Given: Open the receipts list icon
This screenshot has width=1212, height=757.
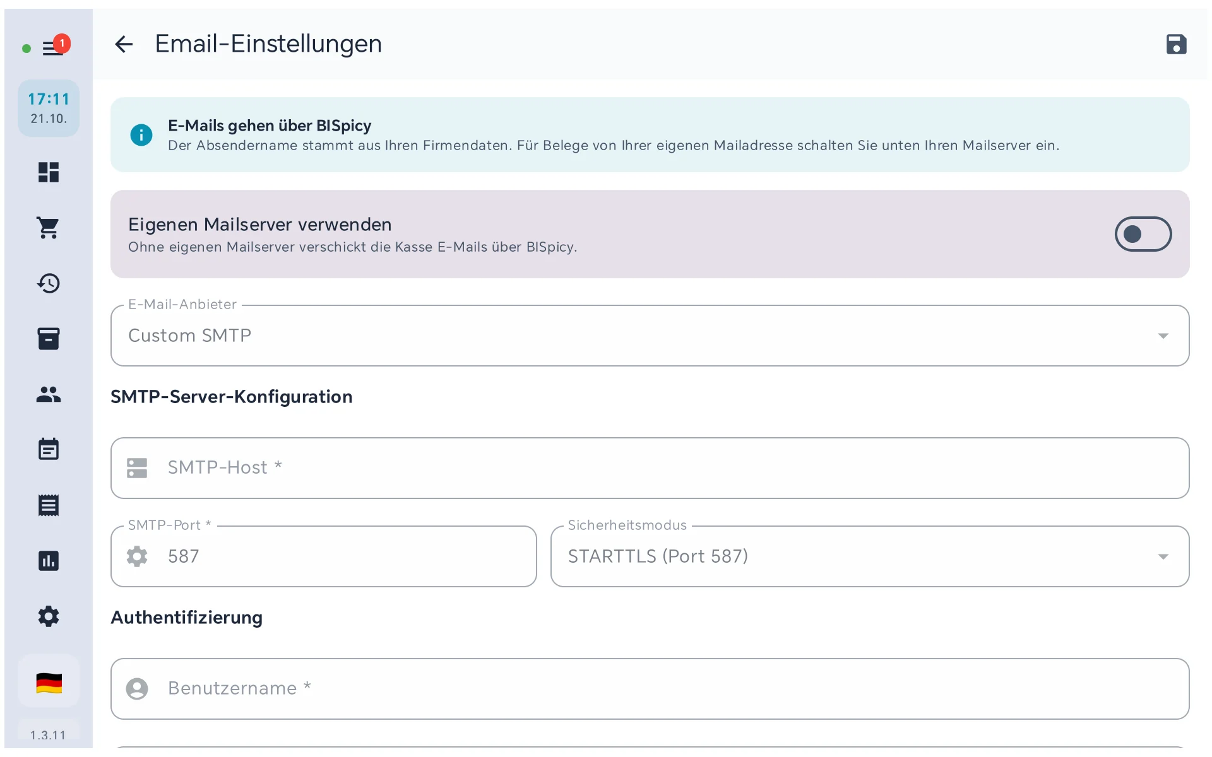Looking at the screenshot, I should point(49,505).
